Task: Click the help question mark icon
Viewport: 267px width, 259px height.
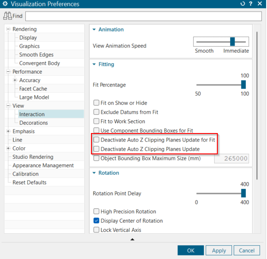Action: coord(251,4)
